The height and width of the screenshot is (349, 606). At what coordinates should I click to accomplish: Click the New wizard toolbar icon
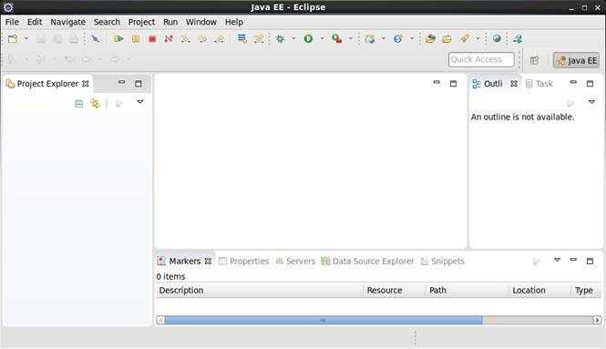[13, 38]
